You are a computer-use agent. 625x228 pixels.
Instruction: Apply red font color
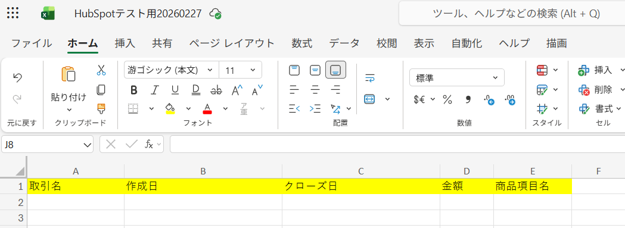point(207,108)
